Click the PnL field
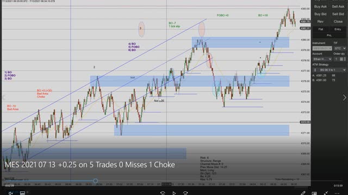This screenshot has width=348, height=195. pos(329,35)
